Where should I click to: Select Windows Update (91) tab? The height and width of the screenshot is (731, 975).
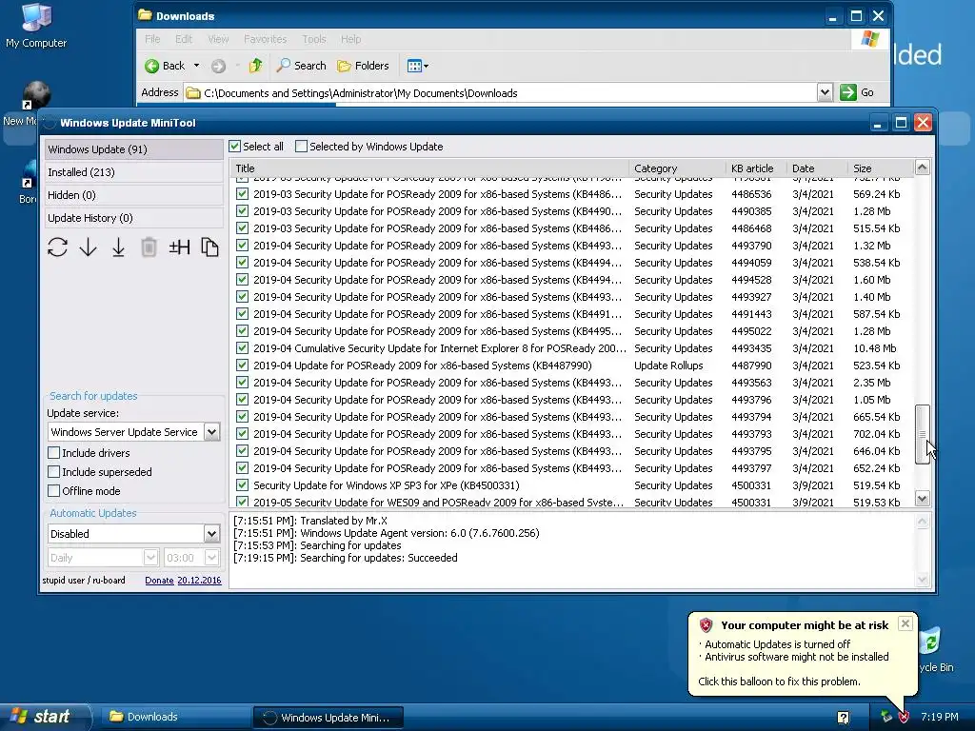pos(133,149)
